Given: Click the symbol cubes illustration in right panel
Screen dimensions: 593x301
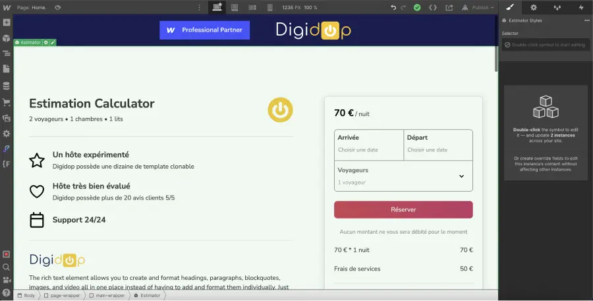Looking at the screenshot, I should (x=546, y=107).
